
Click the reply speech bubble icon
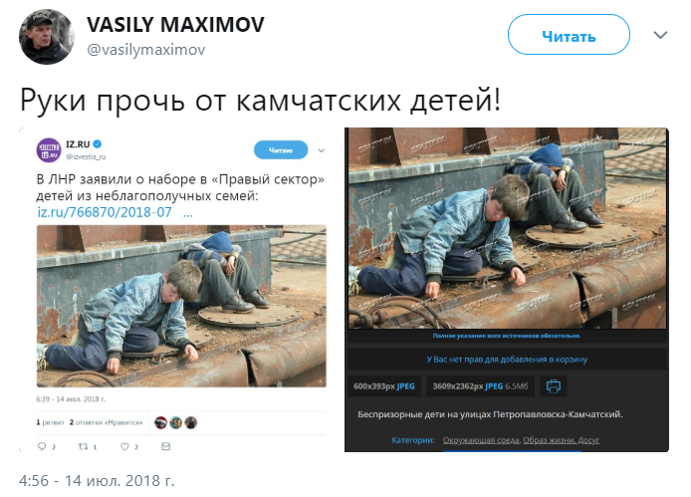point(42,446)
